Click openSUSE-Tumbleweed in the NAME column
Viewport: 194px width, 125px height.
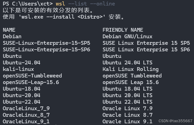coord(33,76)
